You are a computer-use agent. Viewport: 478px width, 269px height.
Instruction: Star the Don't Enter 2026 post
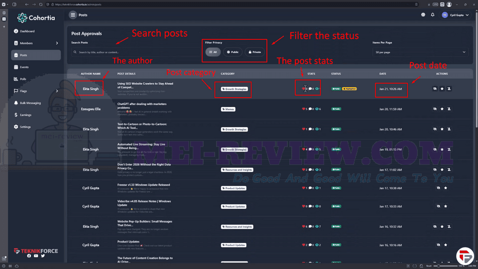coord(442,169)
